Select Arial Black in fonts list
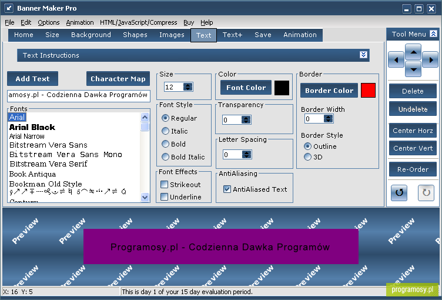This screenshot has width=442, height=300. point(32,127)
